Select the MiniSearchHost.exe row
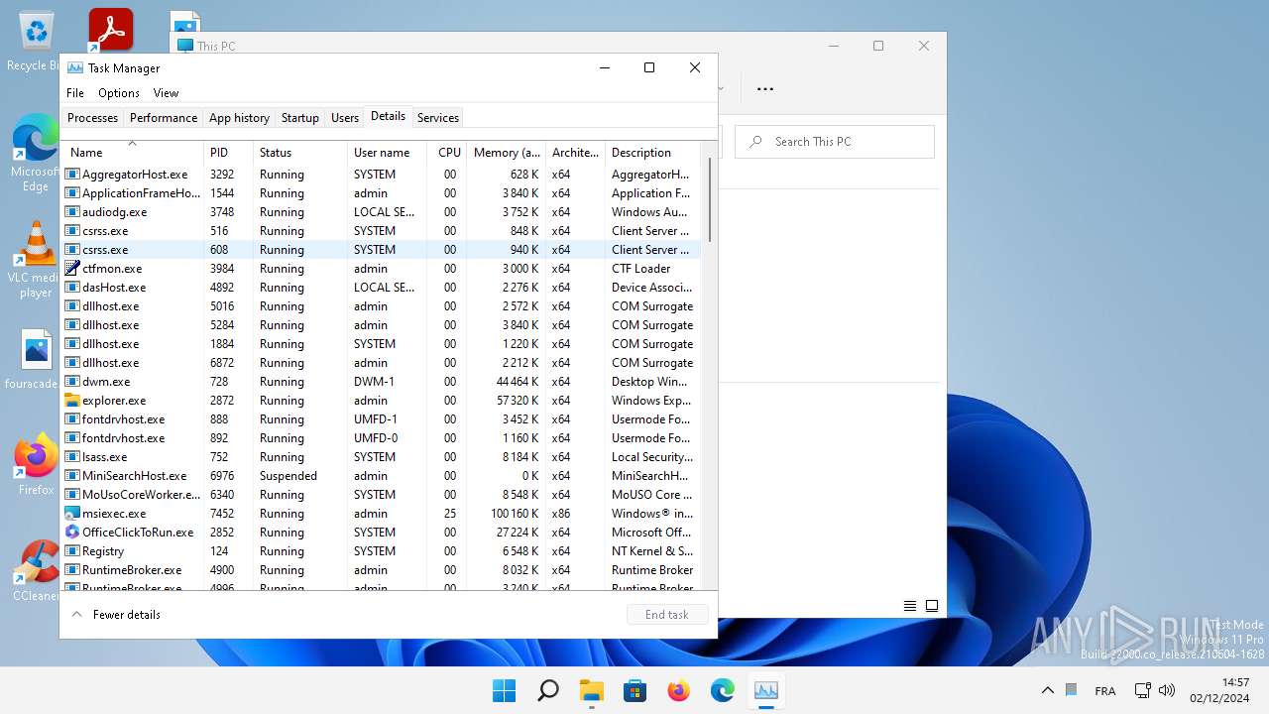Screen dimensions: 1269x714 [382, 476]
